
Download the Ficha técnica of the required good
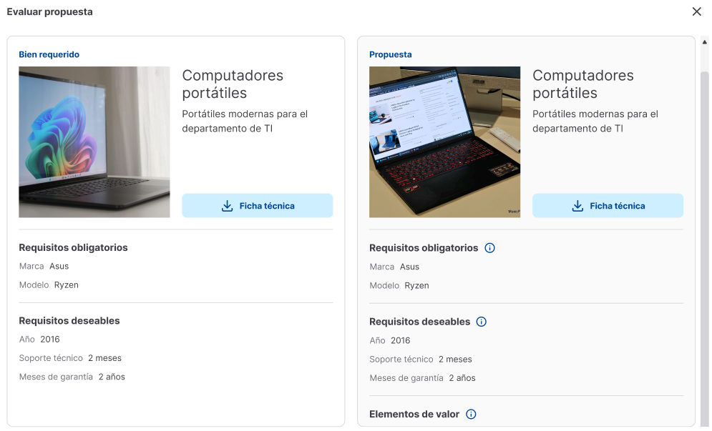(257, 205)
